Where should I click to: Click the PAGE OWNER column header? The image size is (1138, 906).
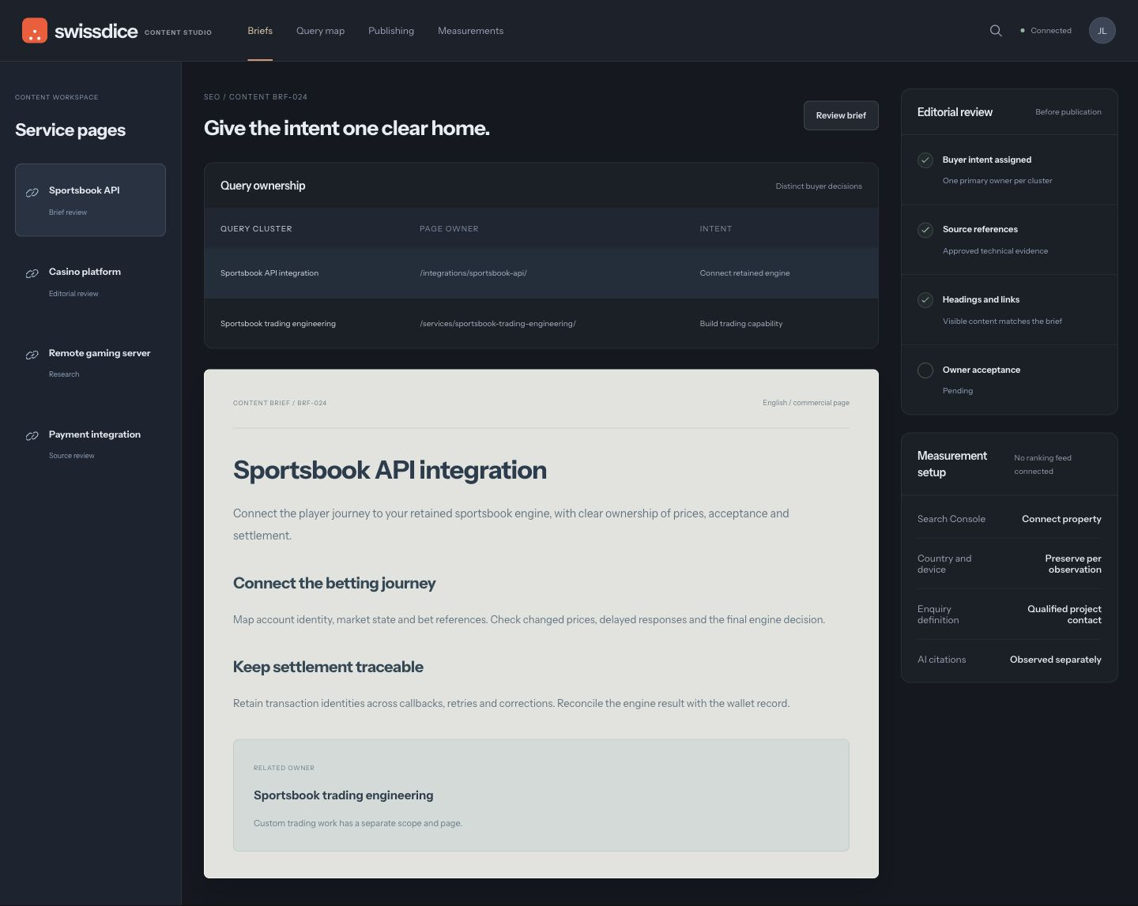[449, 229]
